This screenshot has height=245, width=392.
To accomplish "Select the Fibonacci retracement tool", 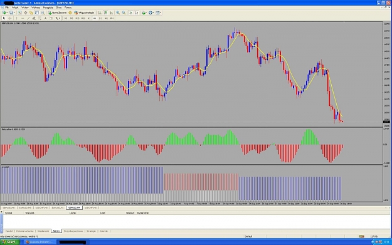I will [40, 18].
